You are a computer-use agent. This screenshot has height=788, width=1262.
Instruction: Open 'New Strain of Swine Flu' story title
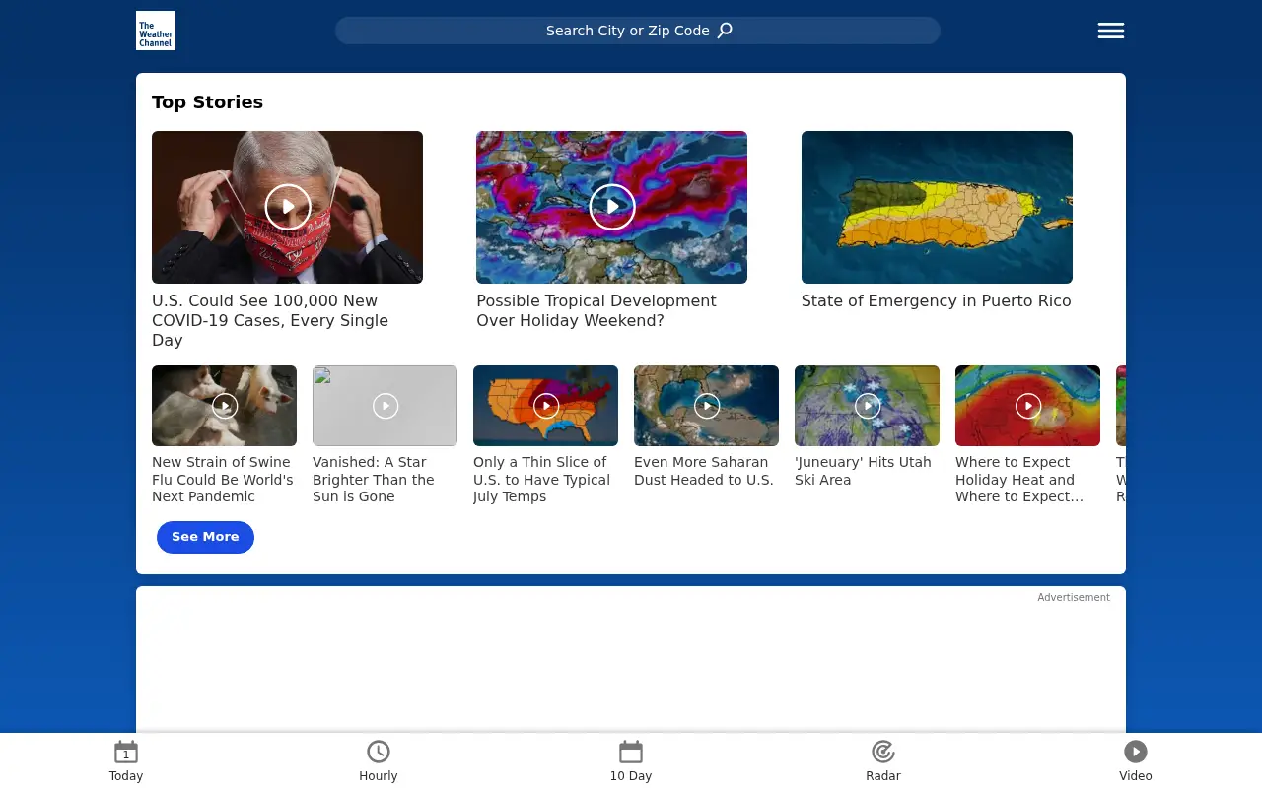[223, 480]
